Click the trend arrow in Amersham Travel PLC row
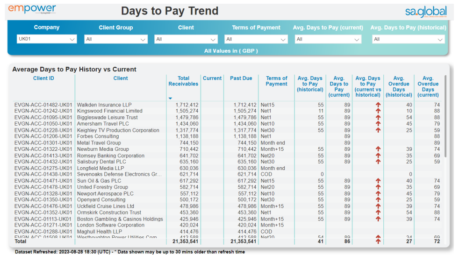The width and height of the screenshot is (459, 255). pos(378,124)
